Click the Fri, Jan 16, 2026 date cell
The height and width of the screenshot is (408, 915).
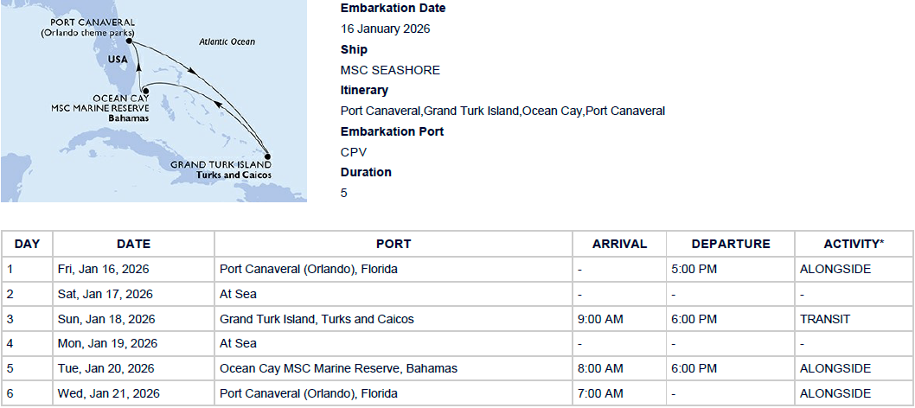coord(134,270)
